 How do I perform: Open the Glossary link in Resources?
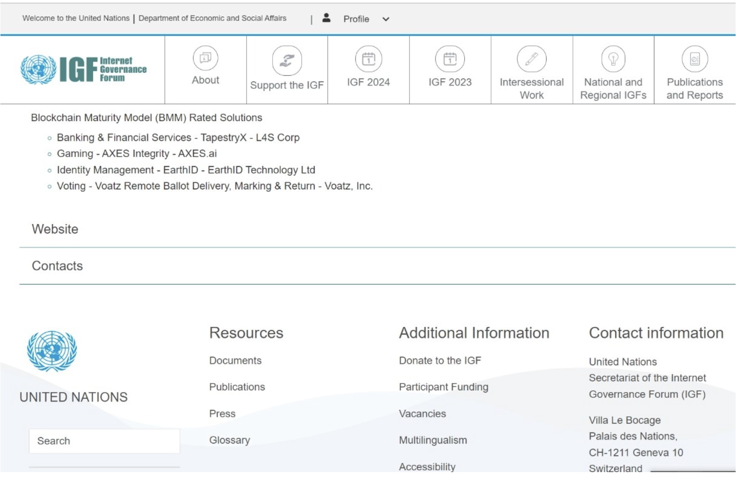pos(229,440)
